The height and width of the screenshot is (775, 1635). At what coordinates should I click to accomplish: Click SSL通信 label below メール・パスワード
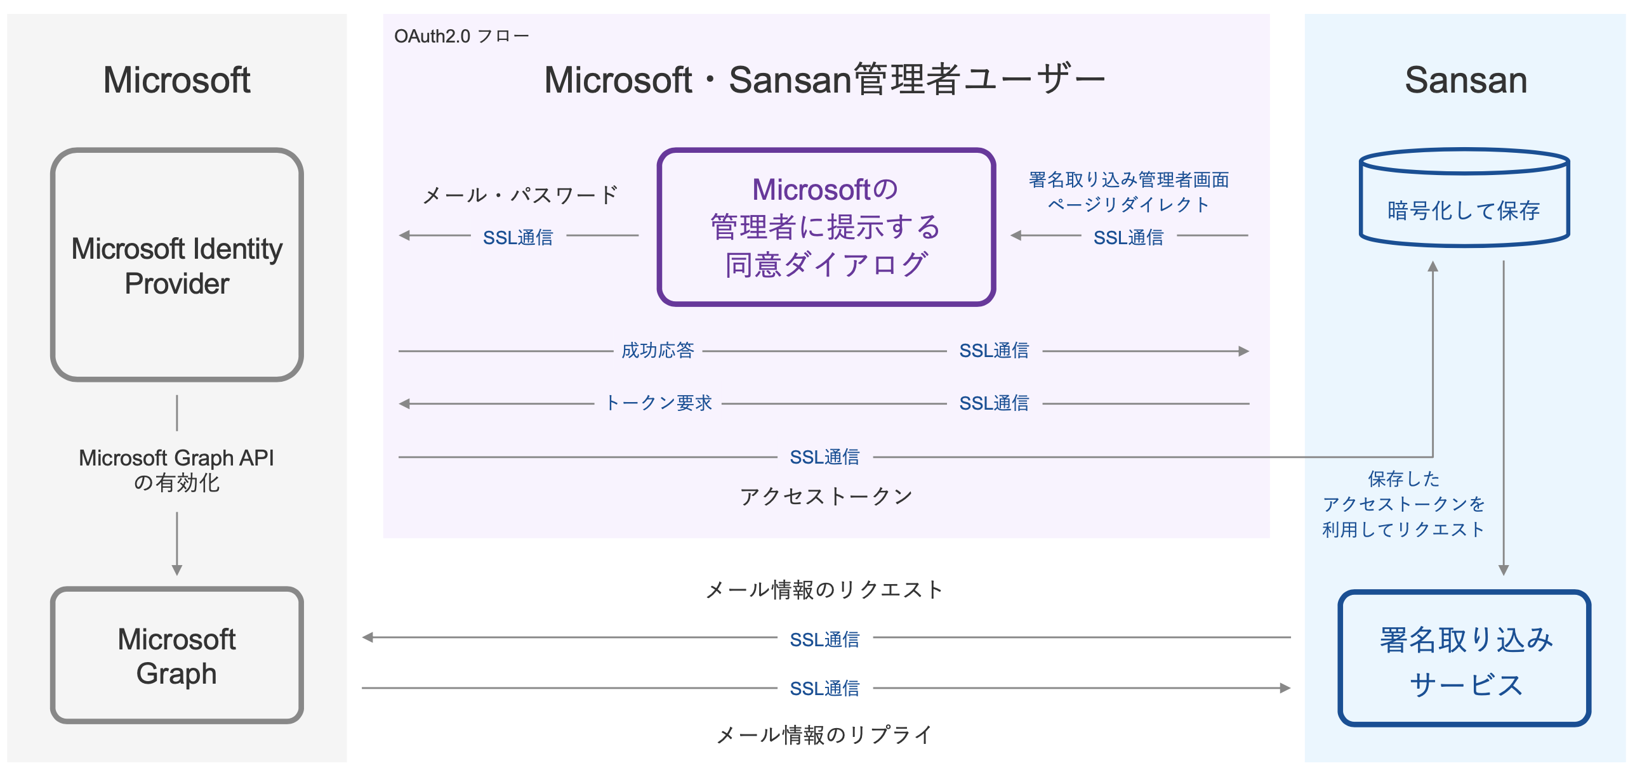518,237
